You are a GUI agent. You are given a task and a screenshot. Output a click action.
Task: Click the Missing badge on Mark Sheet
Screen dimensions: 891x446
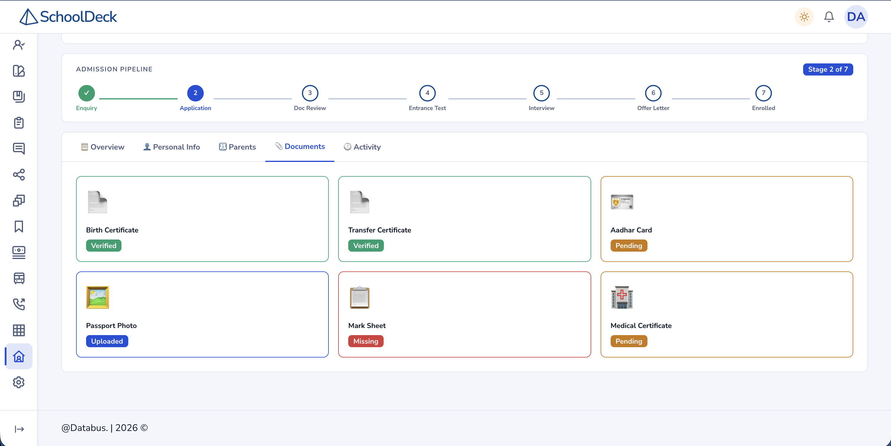pos(366,341)
